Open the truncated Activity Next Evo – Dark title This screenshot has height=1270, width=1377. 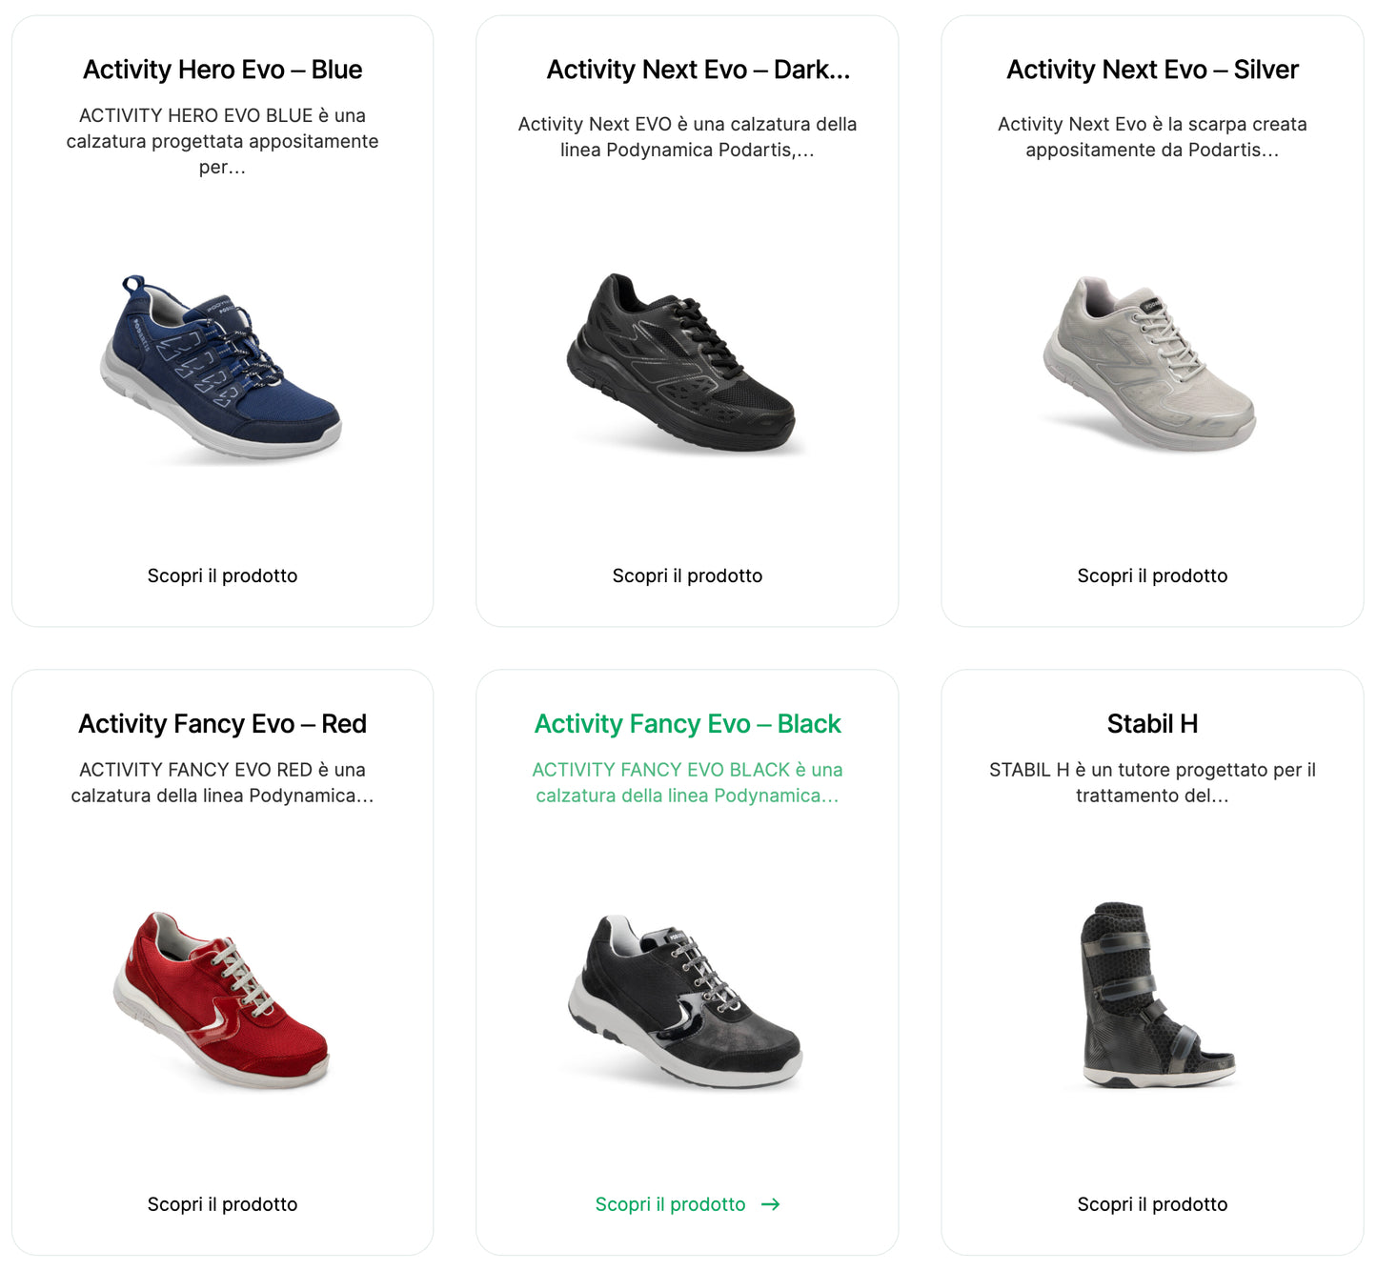(687, 70)
